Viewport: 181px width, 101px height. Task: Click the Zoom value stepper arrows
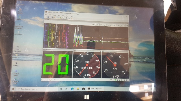[x=100, y=24]
